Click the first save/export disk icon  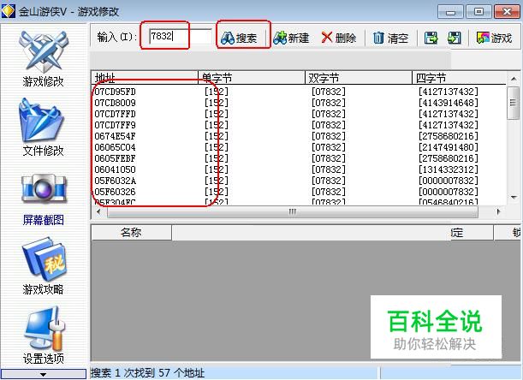tap(431, 38)
